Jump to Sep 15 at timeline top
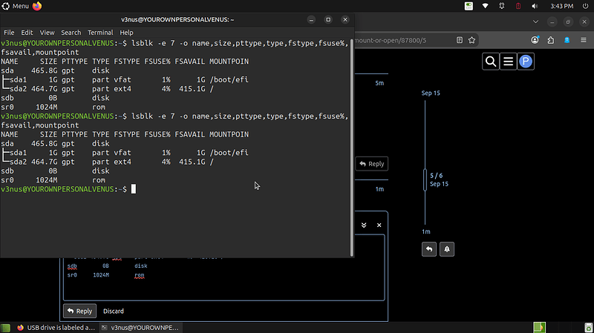 tap(431, 93)
